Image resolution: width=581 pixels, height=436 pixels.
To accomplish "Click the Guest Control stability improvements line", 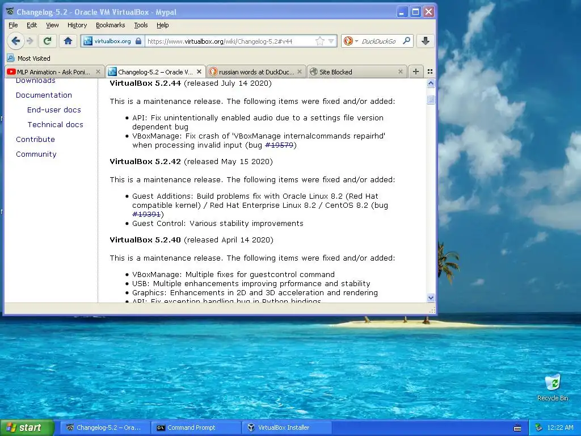I will click(218, 224).
